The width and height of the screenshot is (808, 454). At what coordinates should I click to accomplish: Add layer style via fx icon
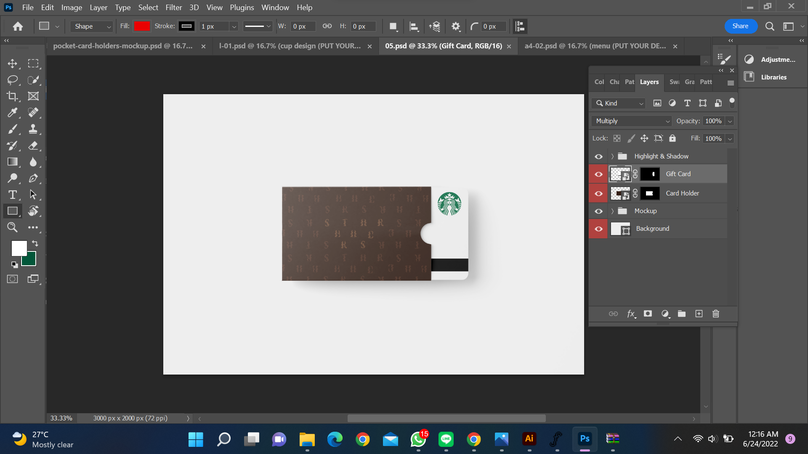pos(630,314)
